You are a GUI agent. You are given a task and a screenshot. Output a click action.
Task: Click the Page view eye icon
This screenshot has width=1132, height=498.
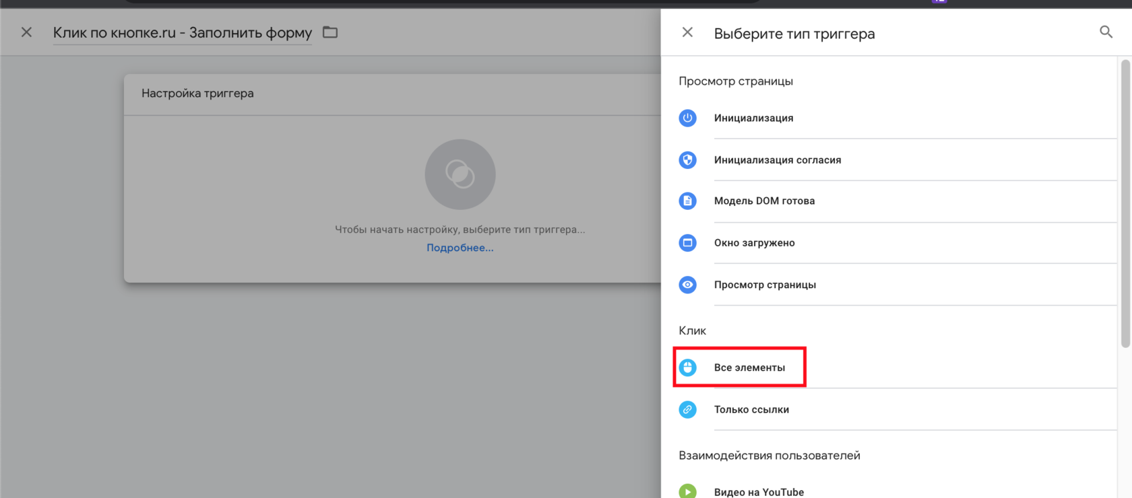(x=687, y=285)
